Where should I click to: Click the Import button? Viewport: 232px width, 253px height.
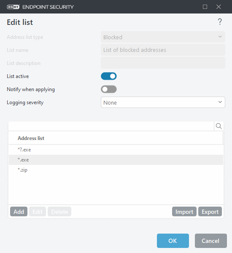184,212
